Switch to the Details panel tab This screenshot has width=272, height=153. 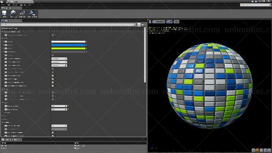7,21
